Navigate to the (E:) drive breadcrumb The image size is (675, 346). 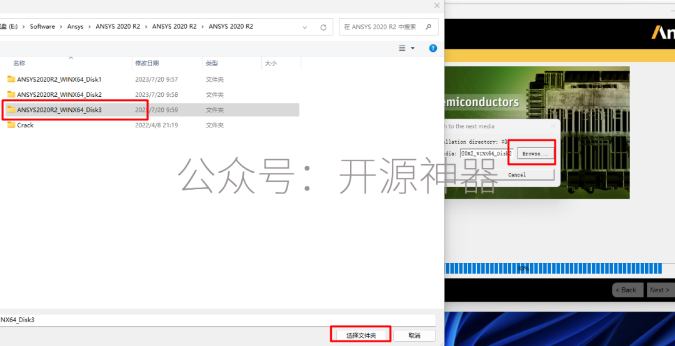pos(9,27)
